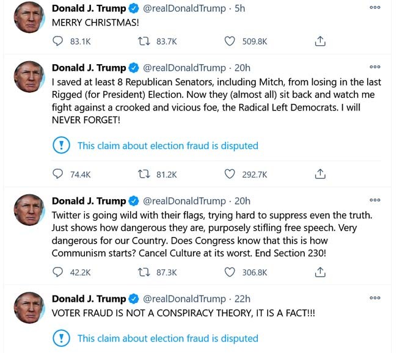Share the MERRY CHRISTMAS tweet
397x353 pixels.
pos(319,42)
